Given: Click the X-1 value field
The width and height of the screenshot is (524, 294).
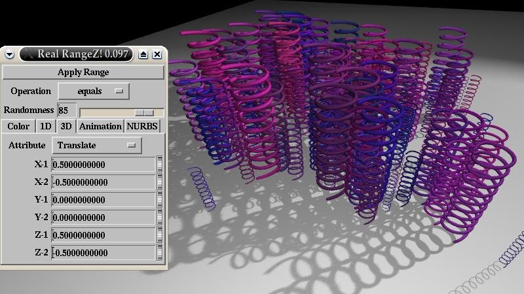Looking at the screenshot, I should click(x=103, y=165).
